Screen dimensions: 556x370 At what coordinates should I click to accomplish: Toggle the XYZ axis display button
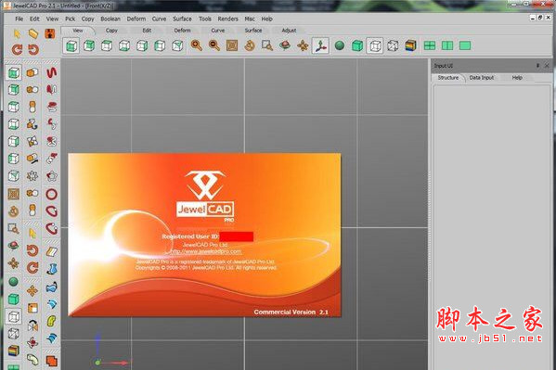coord(320,45)
